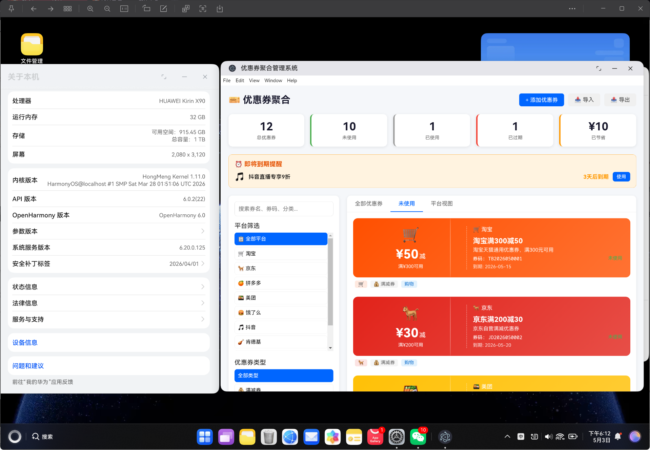
Task: Click the notification bell in system tray
Action: point(618,436)
